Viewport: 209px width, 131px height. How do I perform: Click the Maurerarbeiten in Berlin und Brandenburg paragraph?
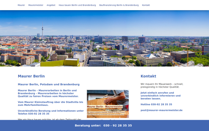(48, 93)
